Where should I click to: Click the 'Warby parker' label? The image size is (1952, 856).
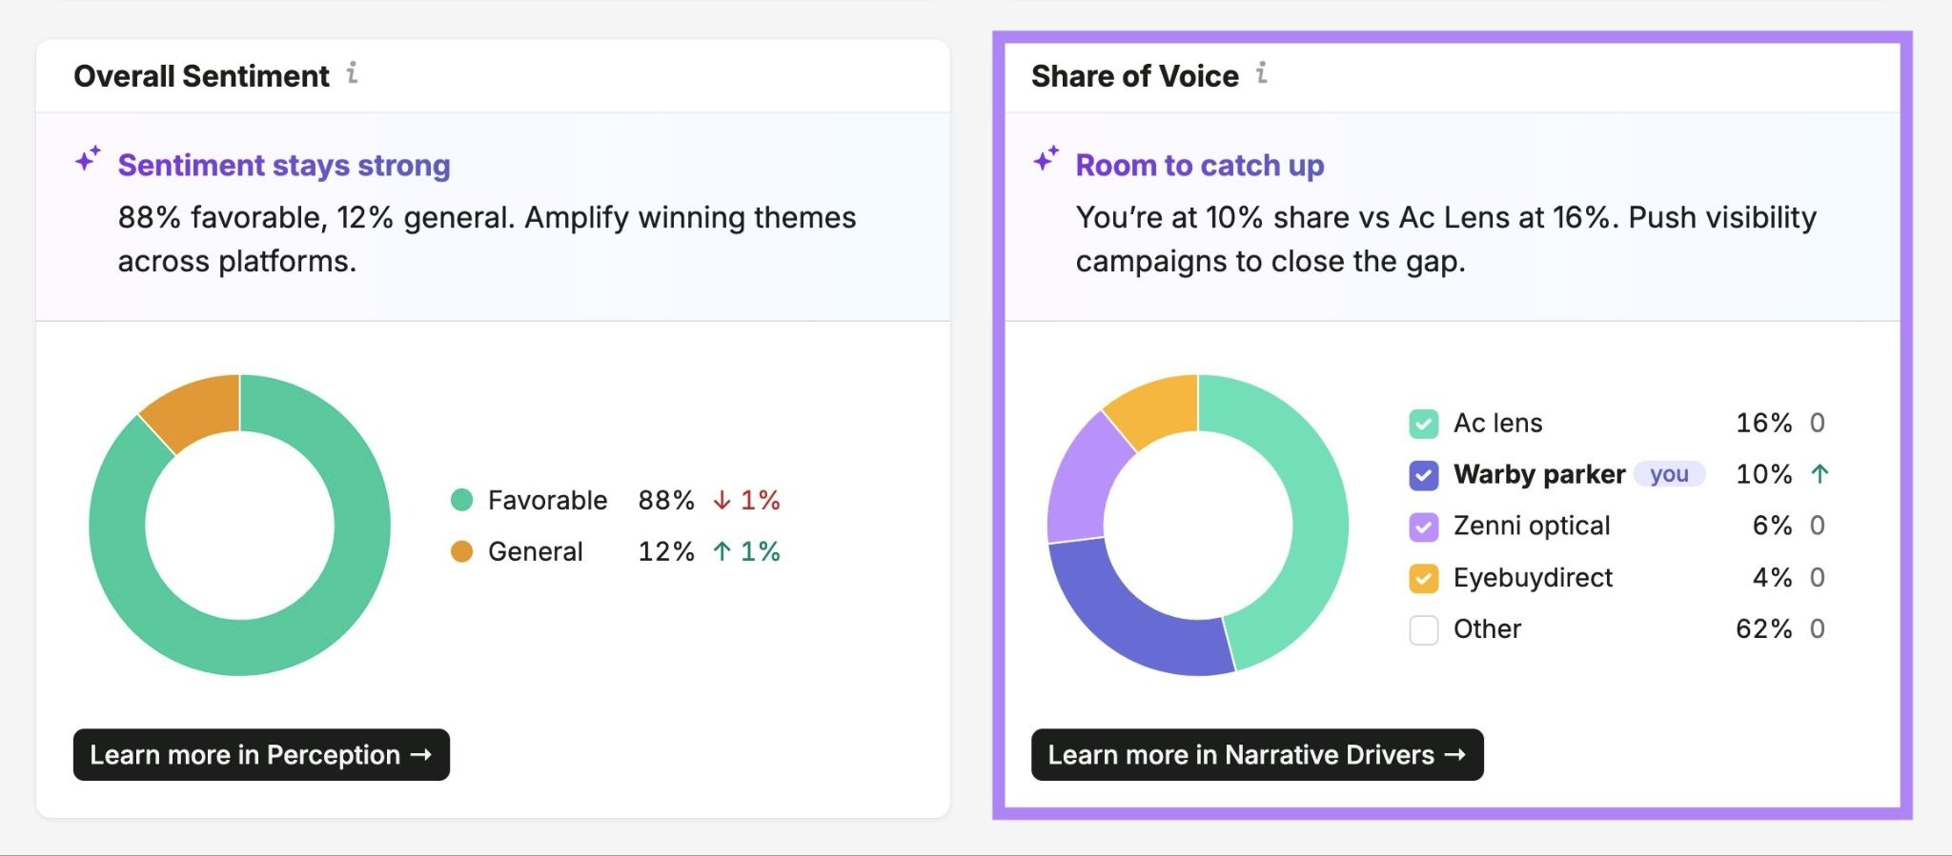(x=1539, y=474)
